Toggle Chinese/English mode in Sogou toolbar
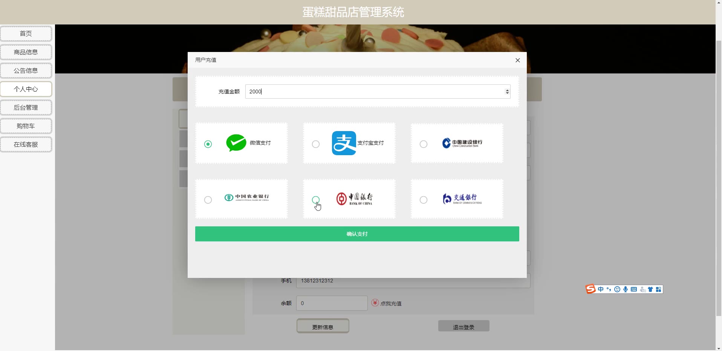Image resolution: width=722 pixels, height=351 pixels. (601, 289)
